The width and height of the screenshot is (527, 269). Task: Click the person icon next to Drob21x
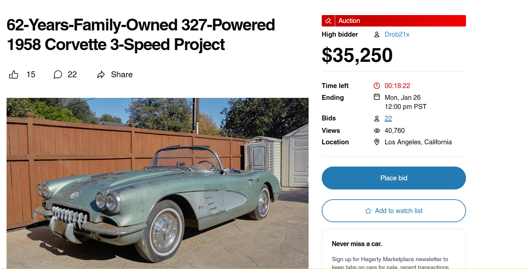coord(376,34)
